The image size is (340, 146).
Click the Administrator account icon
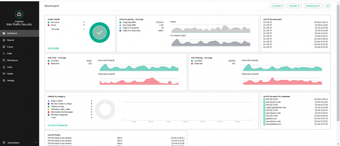(4, 143)
